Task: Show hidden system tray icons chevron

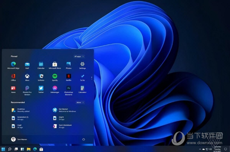Action: click(200, 149)
